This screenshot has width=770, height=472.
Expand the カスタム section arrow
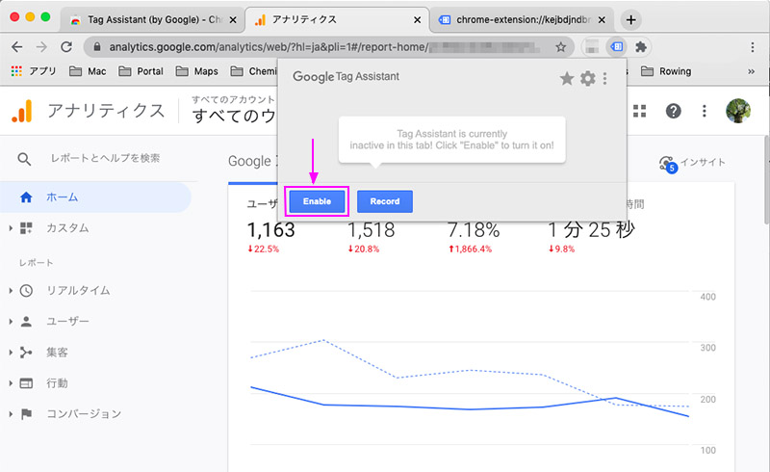click(x=11, y=228)
